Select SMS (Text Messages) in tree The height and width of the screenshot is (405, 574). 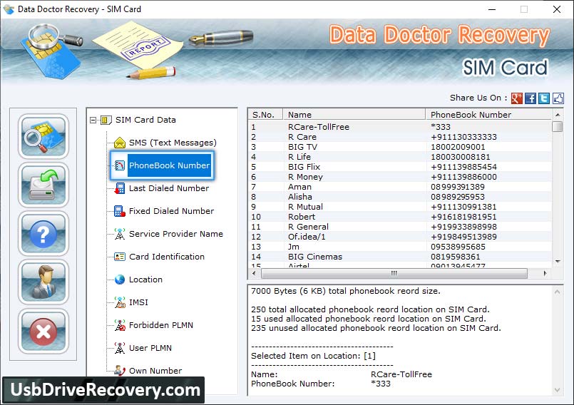tap(173, 143)
